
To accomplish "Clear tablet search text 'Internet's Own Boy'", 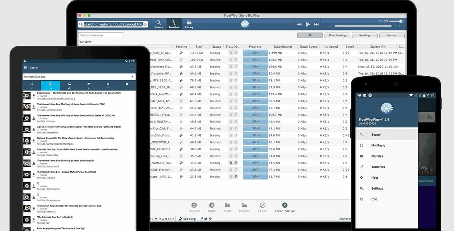I will (x=132, y=77).
